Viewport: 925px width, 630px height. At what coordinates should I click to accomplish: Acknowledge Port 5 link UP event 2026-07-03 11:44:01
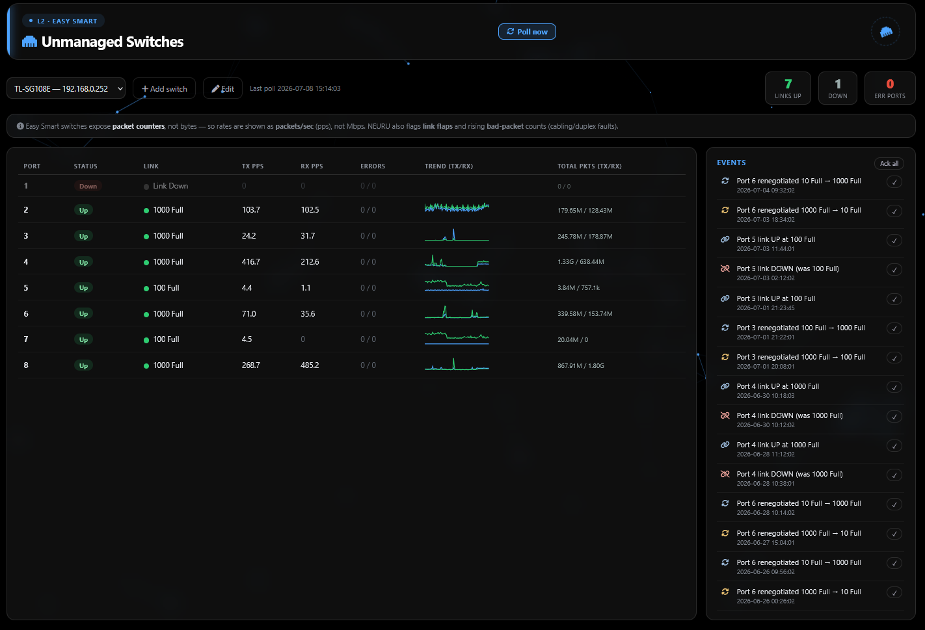click(894, 241)
